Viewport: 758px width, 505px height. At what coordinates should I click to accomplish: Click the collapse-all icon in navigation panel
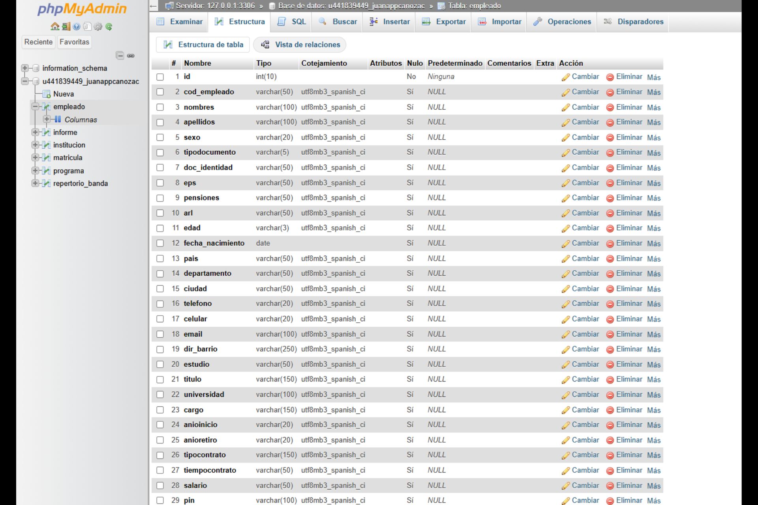120,56
